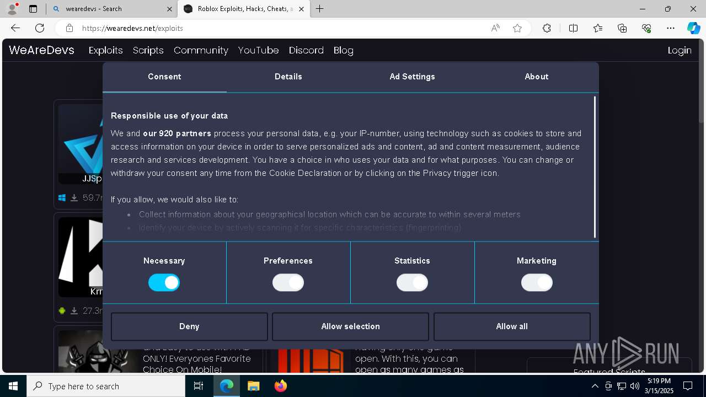Open volume control speaker icon
The height and width of the screenshot is (397, 706).
(635, 386)
